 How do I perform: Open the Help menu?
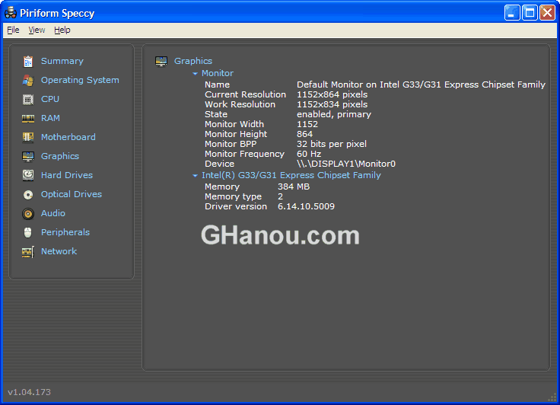click(x=62, y=30)
